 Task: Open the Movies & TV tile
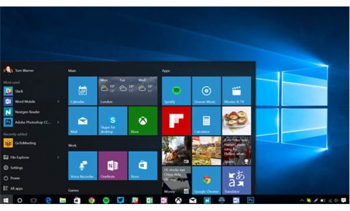(x=236, y=91)
